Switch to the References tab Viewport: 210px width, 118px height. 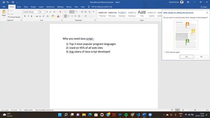(x=50, y=7)
